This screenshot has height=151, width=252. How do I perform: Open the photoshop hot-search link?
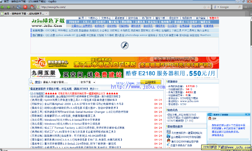(x=132, y=35)
